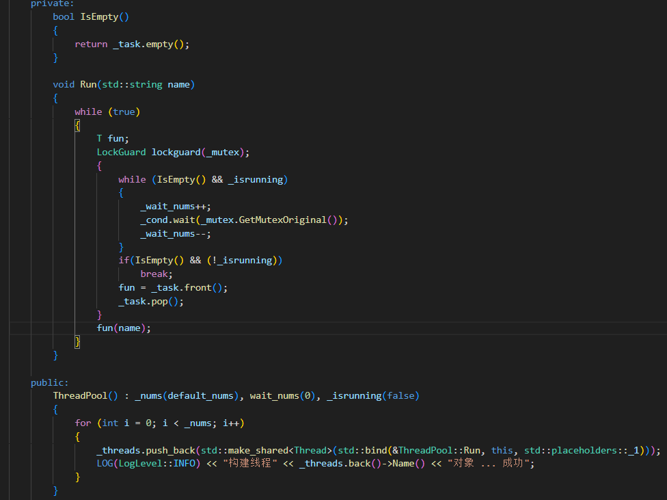Click the 'return _task.empty();' statement
Screen dimensions: 667x500
[x=132, y=44]
